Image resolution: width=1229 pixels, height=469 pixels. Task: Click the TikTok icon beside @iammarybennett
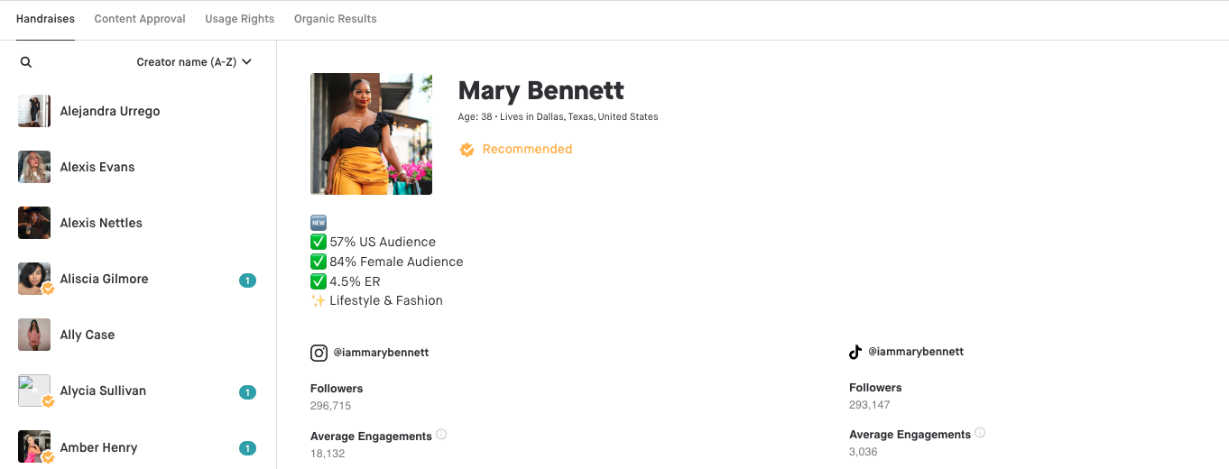click(x=855, y=352)
